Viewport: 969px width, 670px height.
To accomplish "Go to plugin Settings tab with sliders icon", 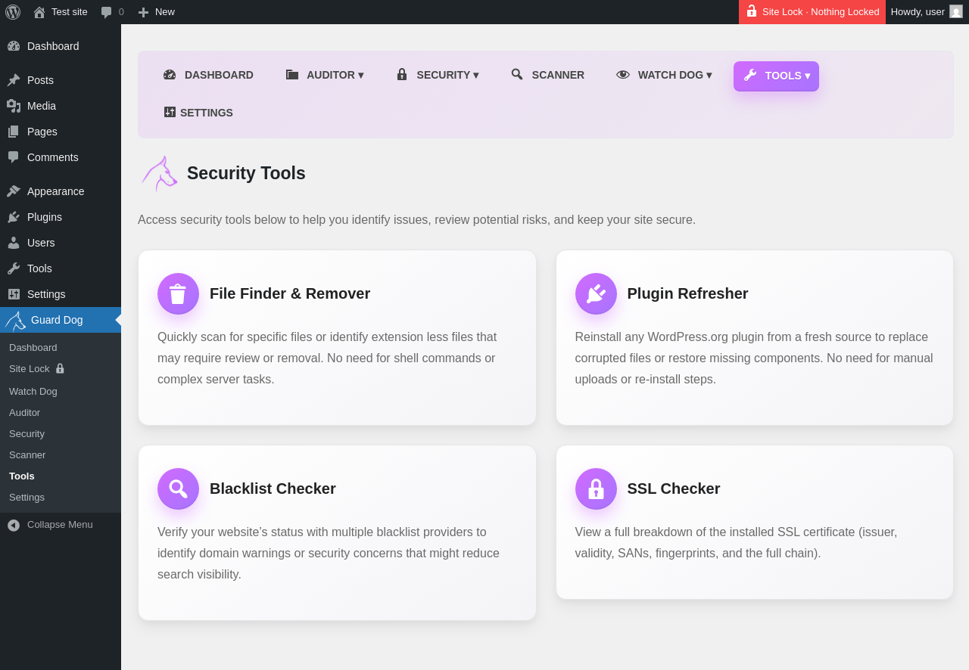I will pos(198,113).
